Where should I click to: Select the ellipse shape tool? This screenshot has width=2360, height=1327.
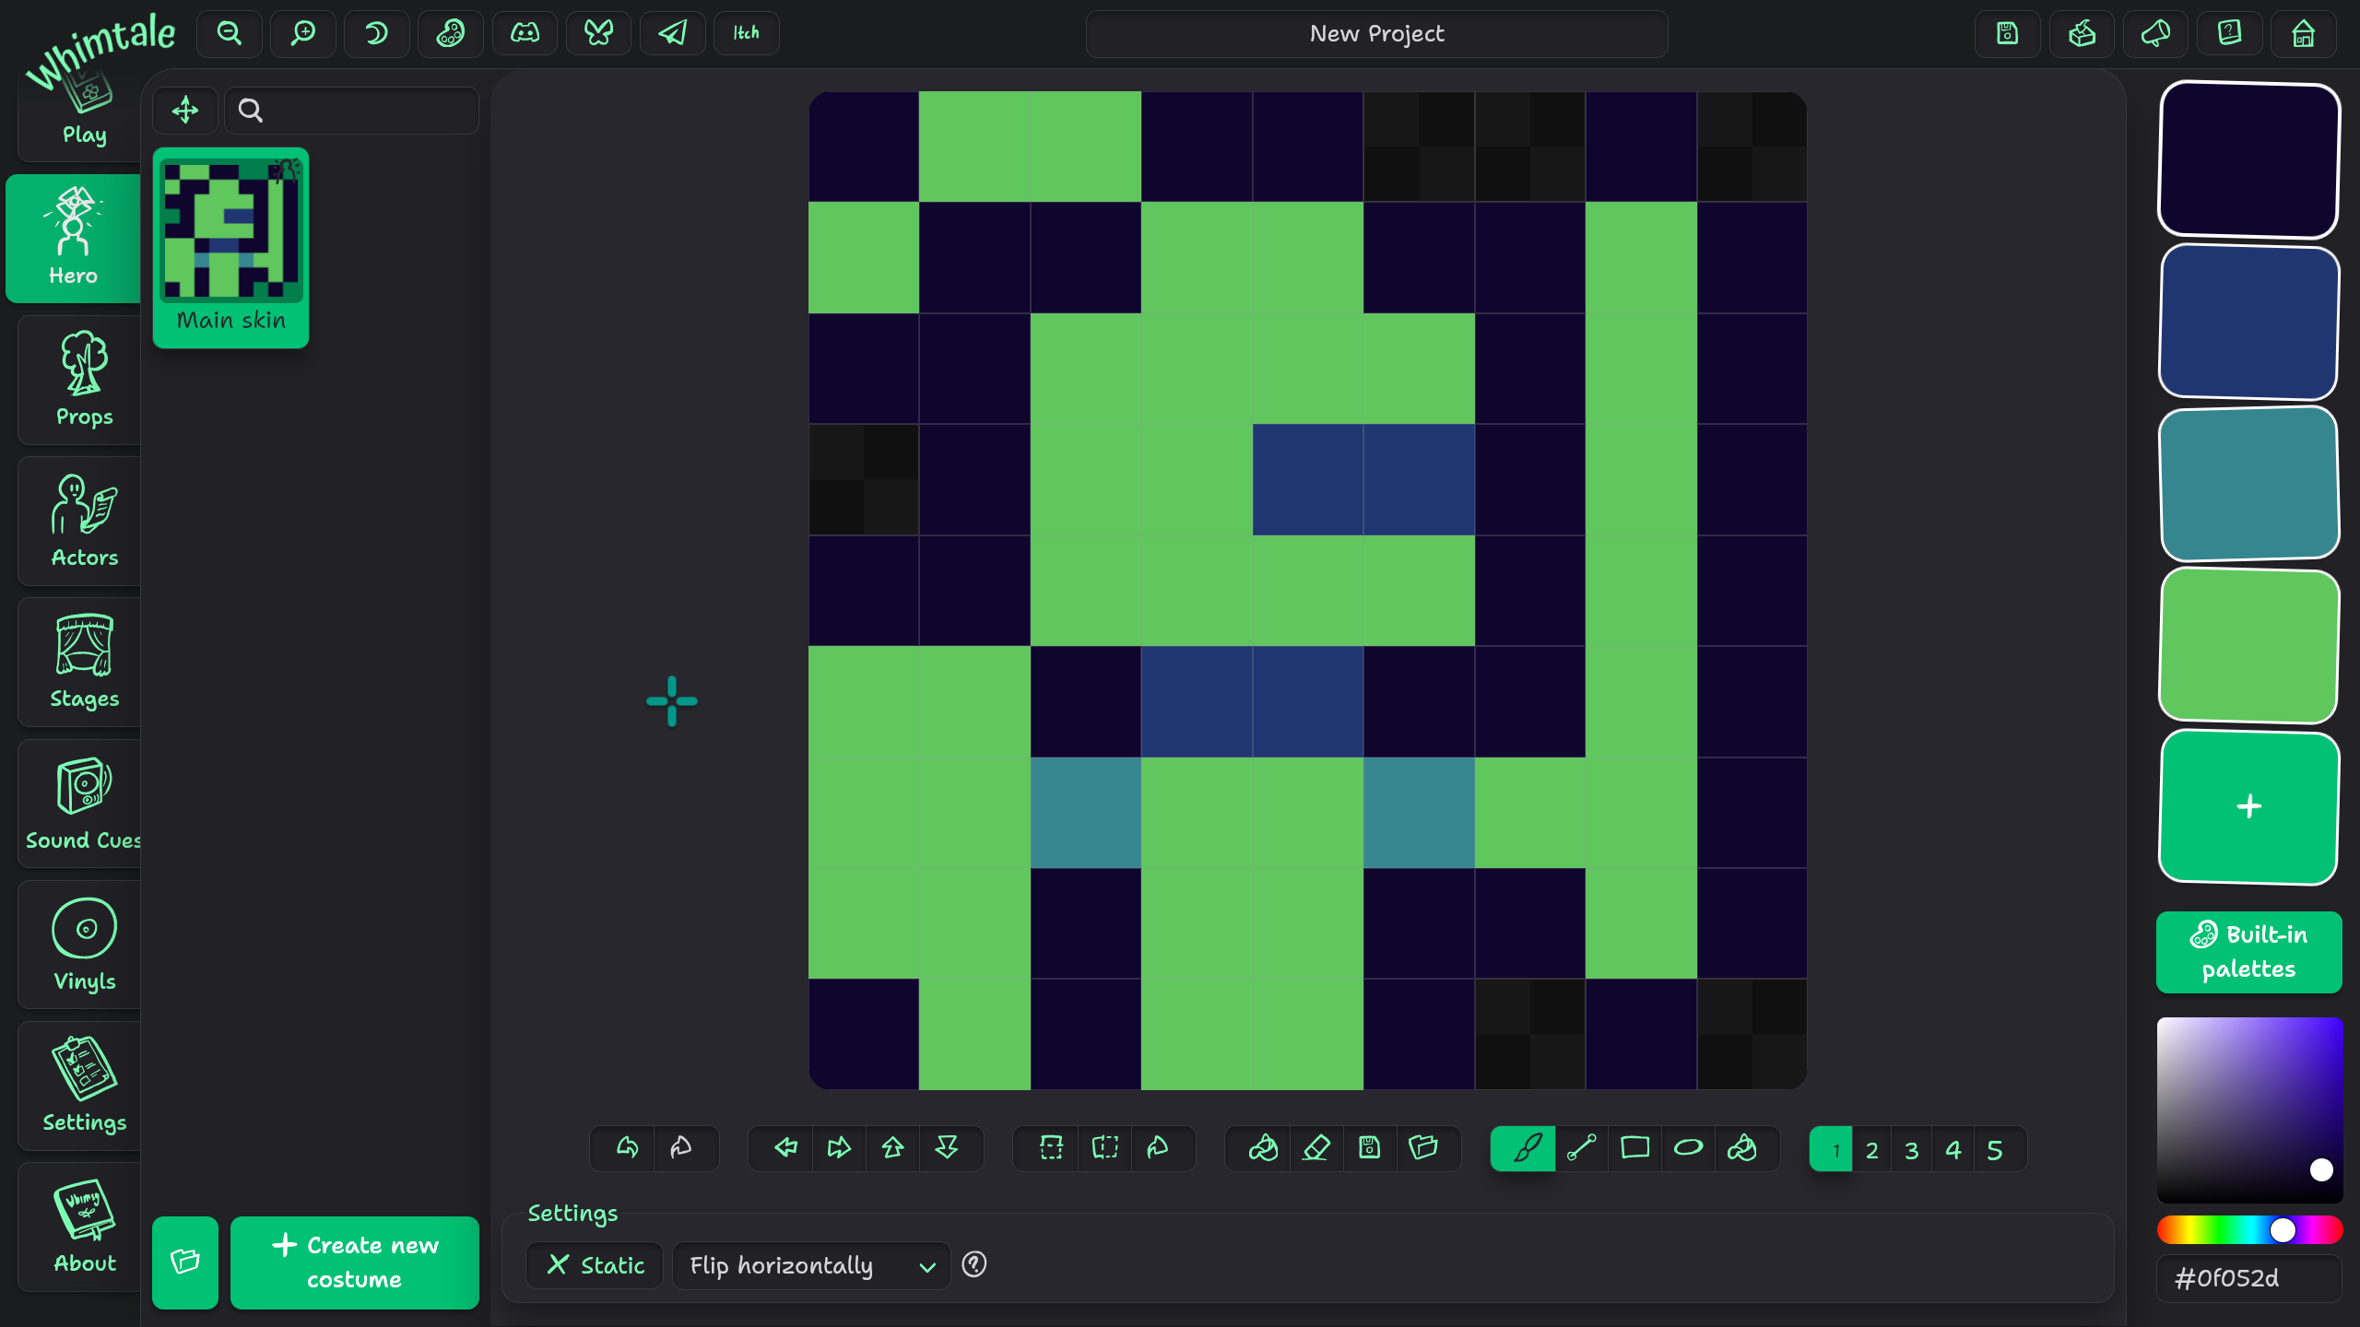tap(1688, 1148)
